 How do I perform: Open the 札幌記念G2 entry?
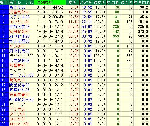click(19, 61)
